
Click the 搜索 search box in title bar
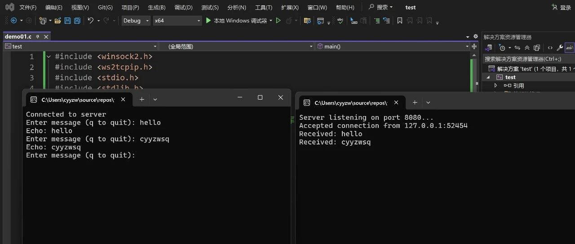tap(380, 8)
